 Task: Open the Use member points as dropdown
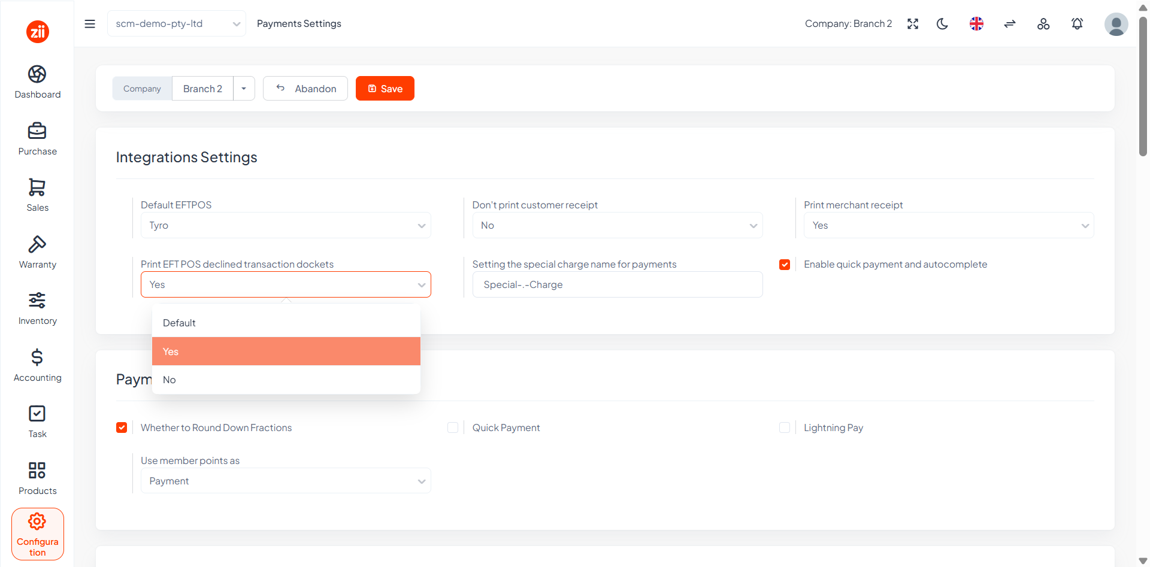click(x=286, y=481)
